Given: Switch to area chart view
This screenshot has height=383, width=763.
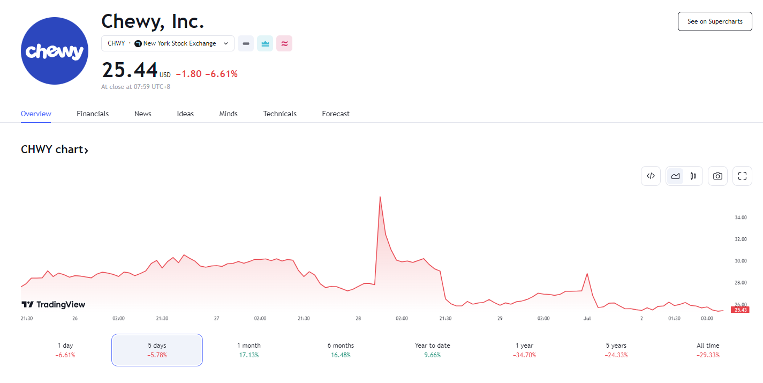Looking at the screenshot, I should [x=675, y=176].
